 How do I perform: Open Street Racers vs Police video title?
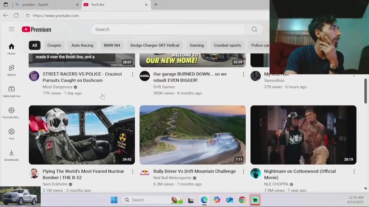[82, 77]
